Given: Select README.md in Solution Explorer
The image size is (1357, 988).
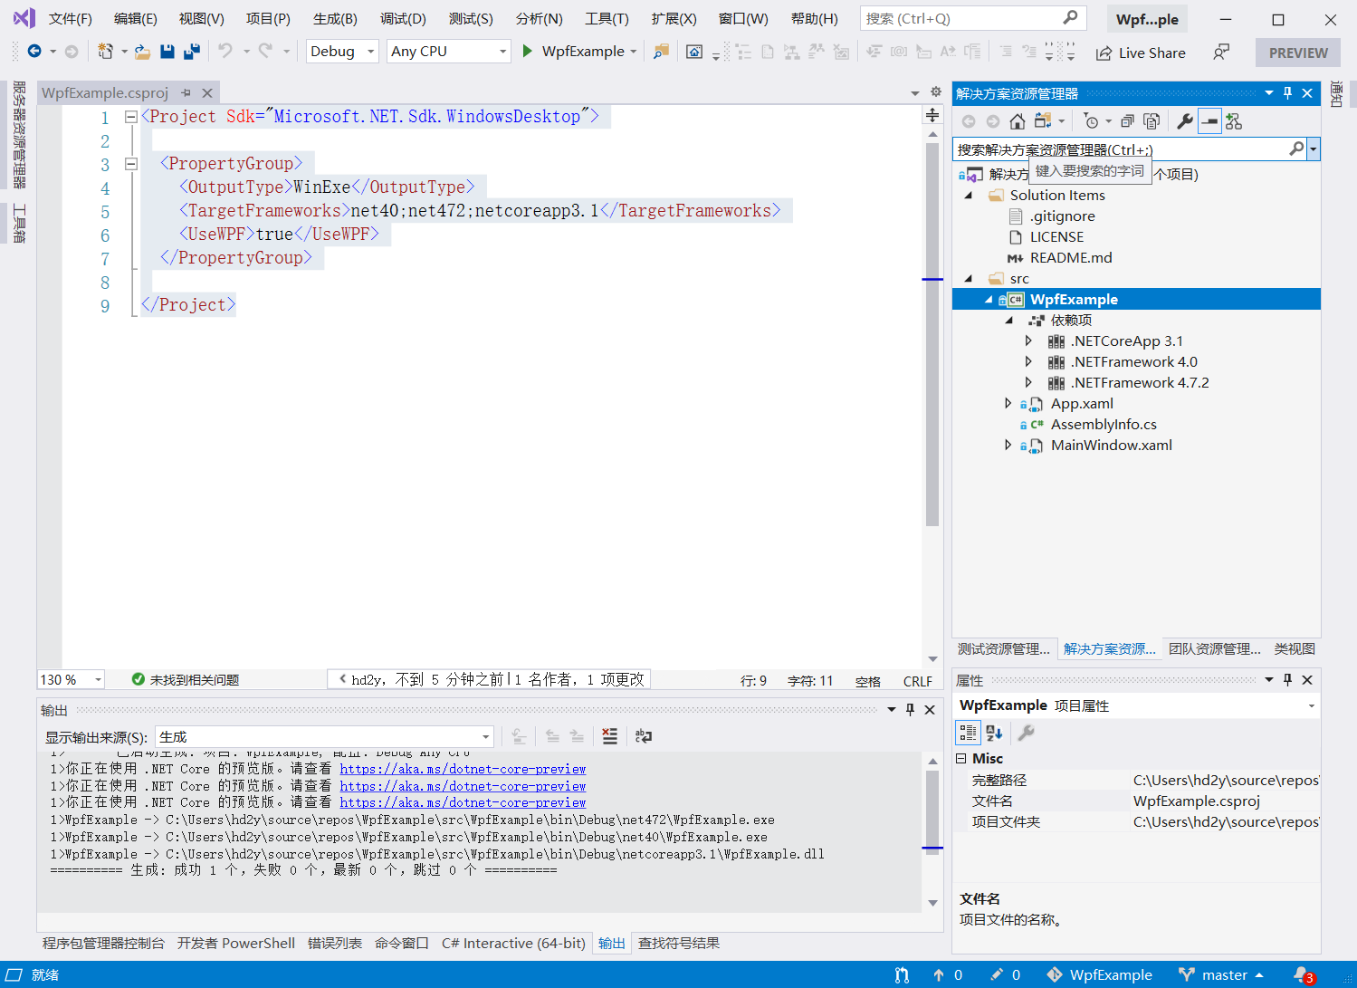Looking at the screenshot, I should click(1071, 257).
